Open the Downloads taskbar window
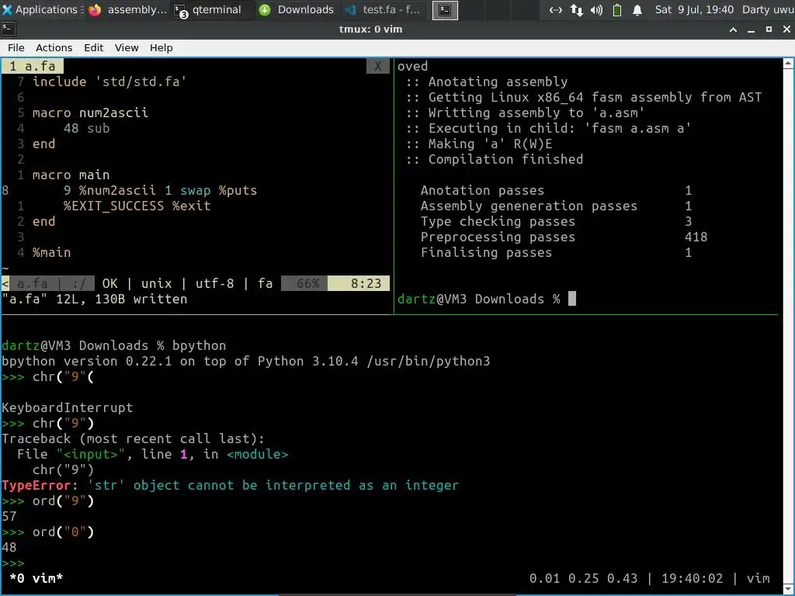 point(297,9)
